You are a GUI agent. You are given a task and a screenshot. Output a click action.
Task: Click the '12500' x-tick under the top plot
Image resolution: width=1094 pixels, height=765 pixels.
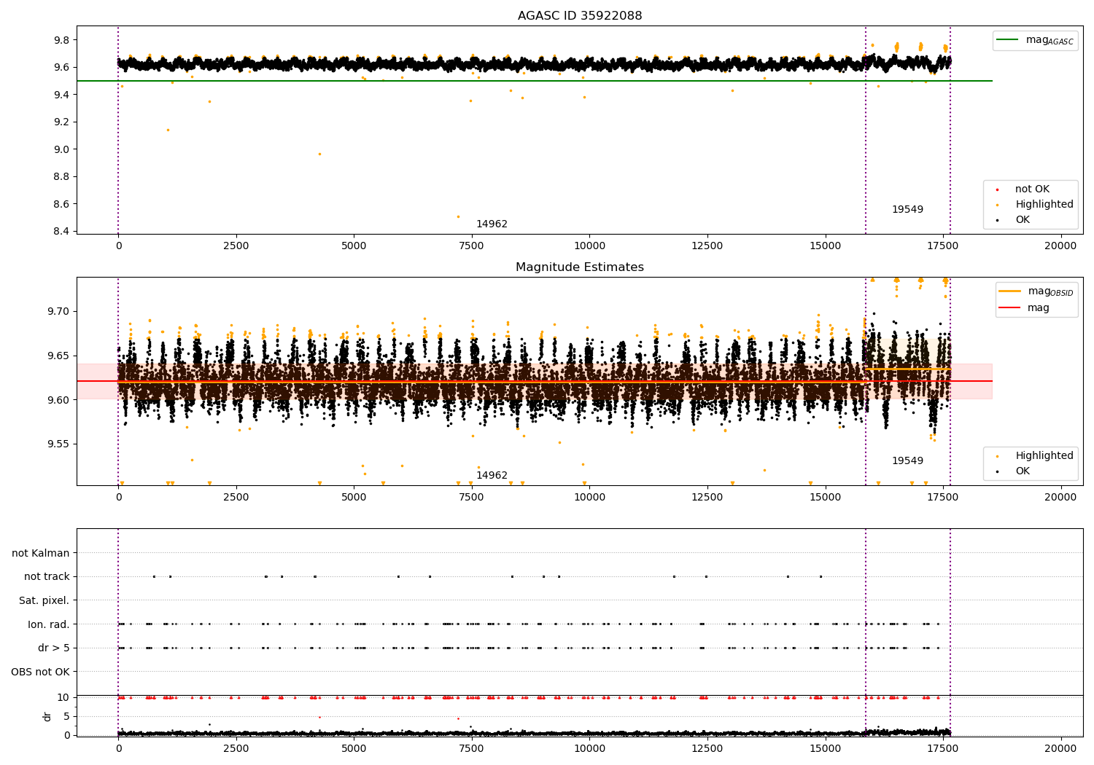point(707,246)
